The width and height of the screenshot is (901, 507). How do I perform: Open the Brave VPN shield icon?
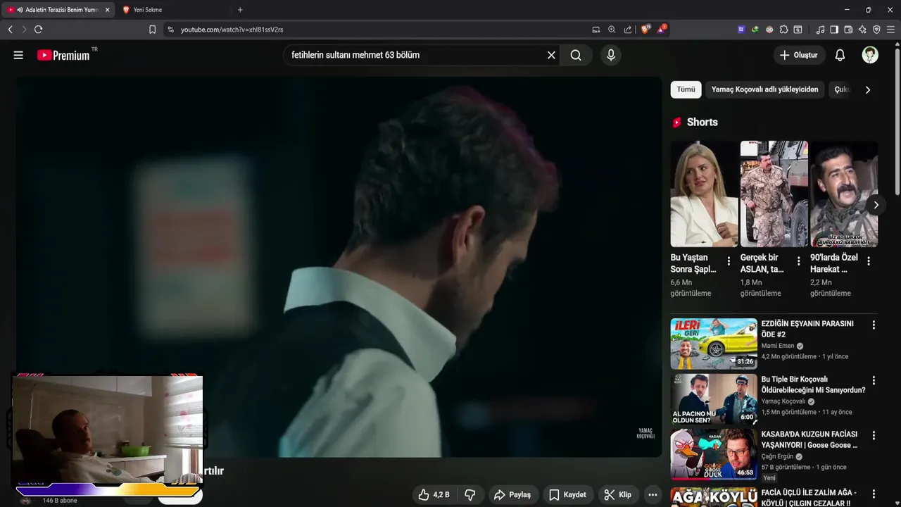pos(876,30)
